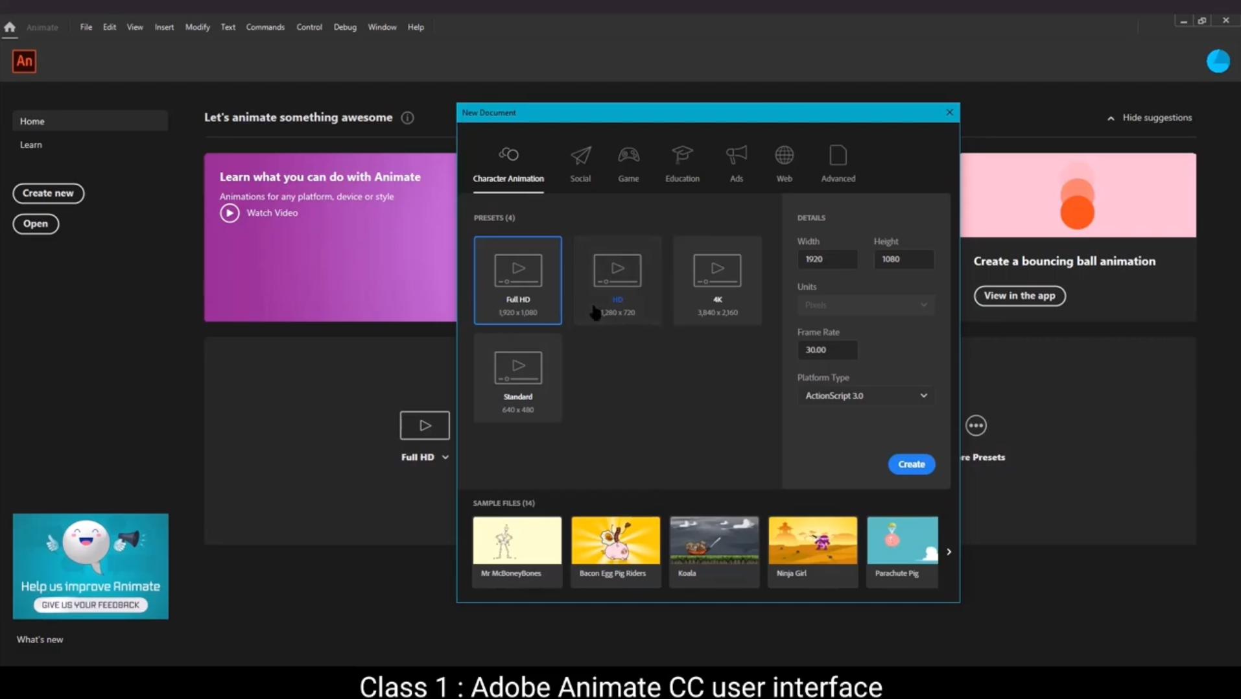Choose the 4K 3840 x 2160 preset
Image resolution: width=1241 pixels, height=699 pixels.
tap(717, 280)
